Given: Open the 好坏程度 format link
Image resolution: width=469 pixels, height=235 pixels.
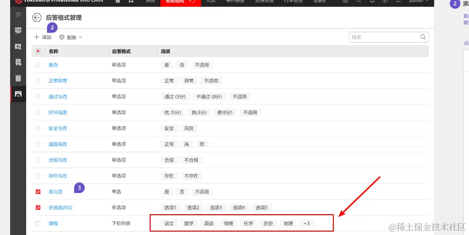Looking at the screenshot, I should pyautogui.click(x=58, y=112).
